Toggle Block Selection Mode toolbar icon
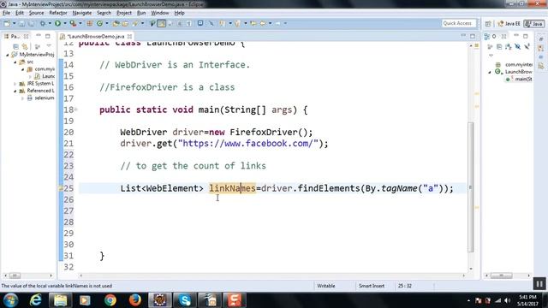The image size is (548, 308). pos(179,23)
